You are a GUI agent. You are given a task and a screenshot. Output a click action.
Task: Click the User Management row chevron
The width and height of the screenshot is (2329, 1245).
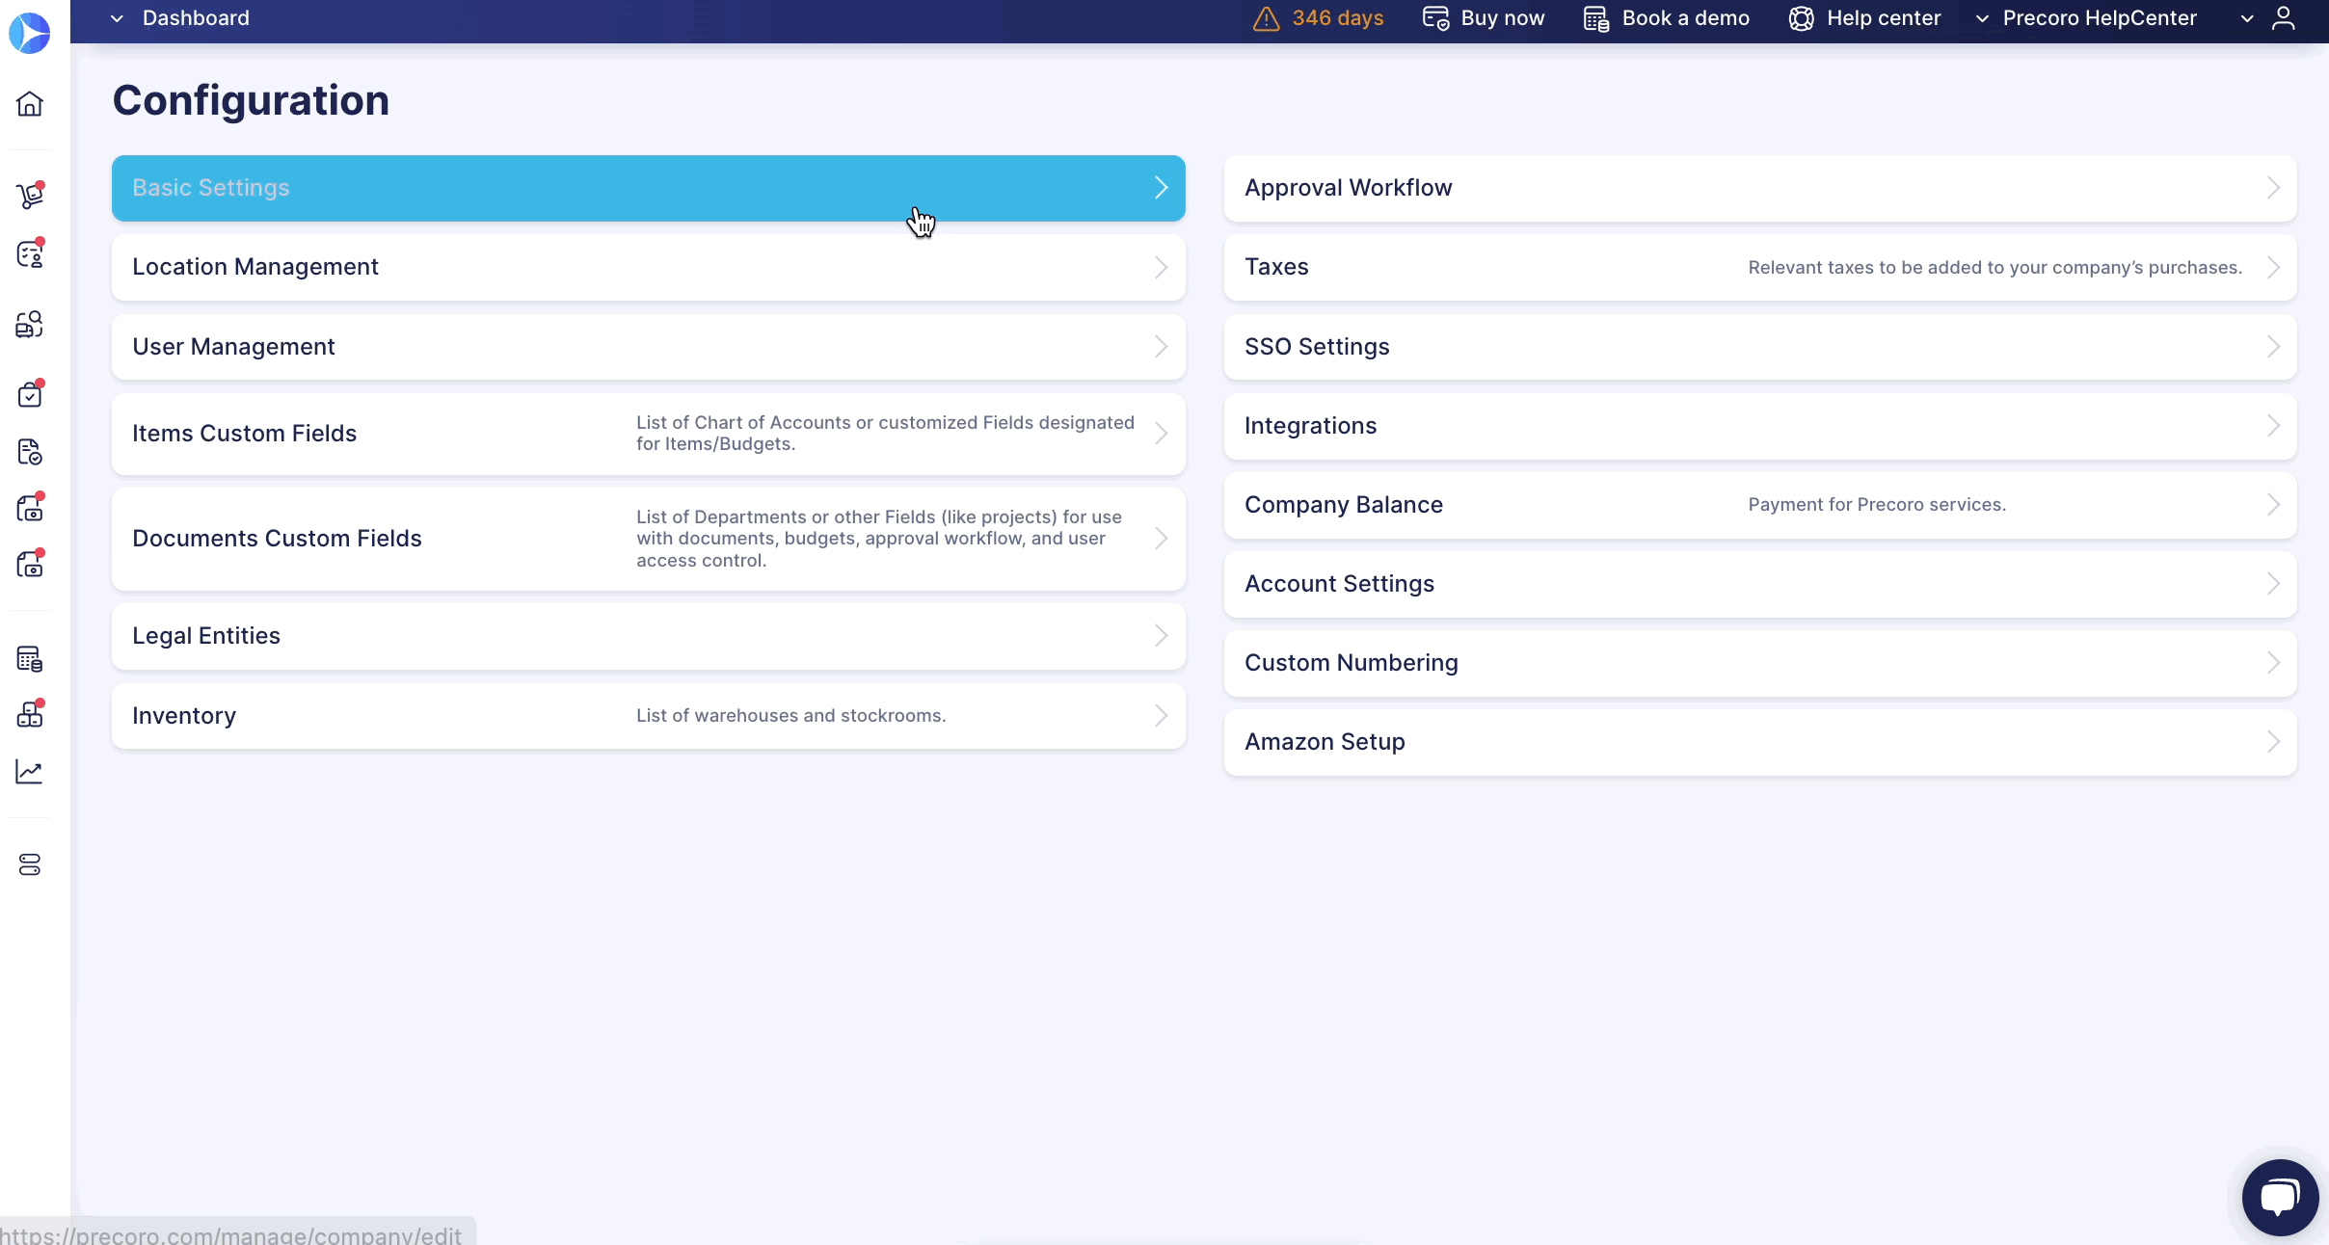1161,347
